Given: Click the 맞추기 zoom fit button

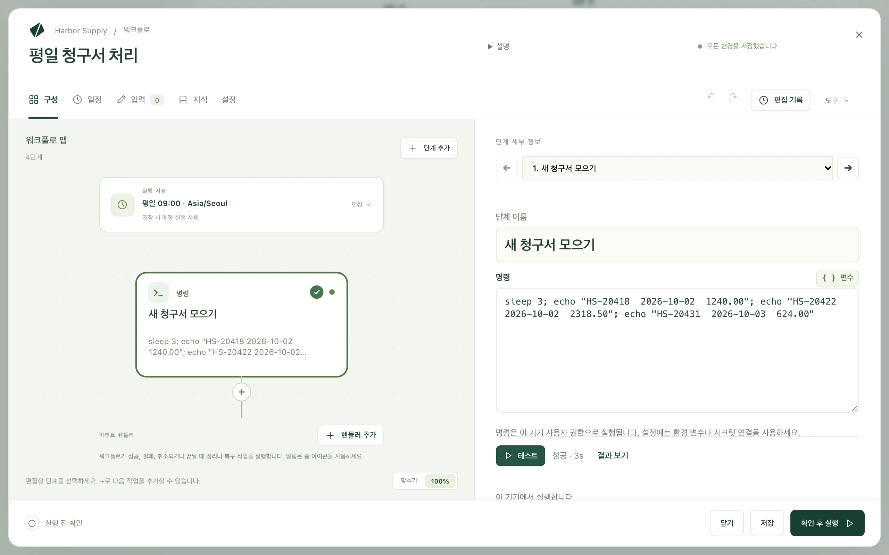Looking at the screenshot, I should coord(409,481).
